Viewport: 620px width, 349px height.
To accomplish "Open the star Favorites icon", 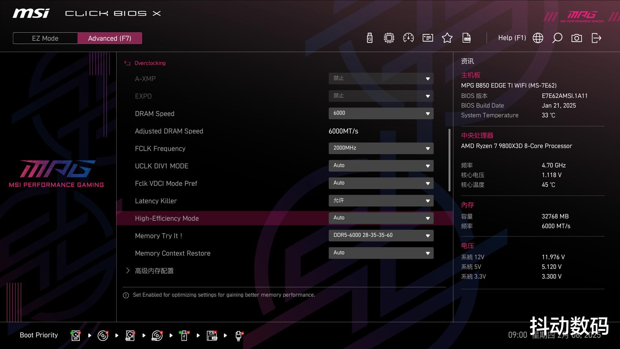I will 447,38.
